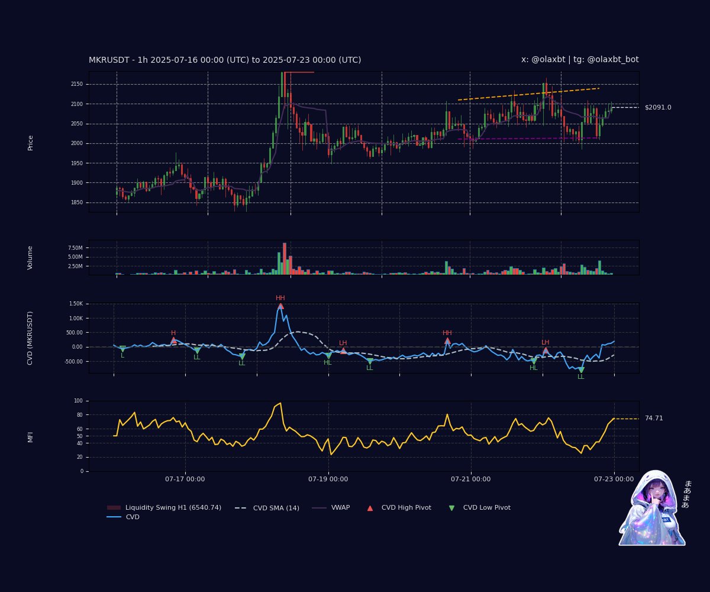Click the orange dashed trendline above price

point(529,94)
